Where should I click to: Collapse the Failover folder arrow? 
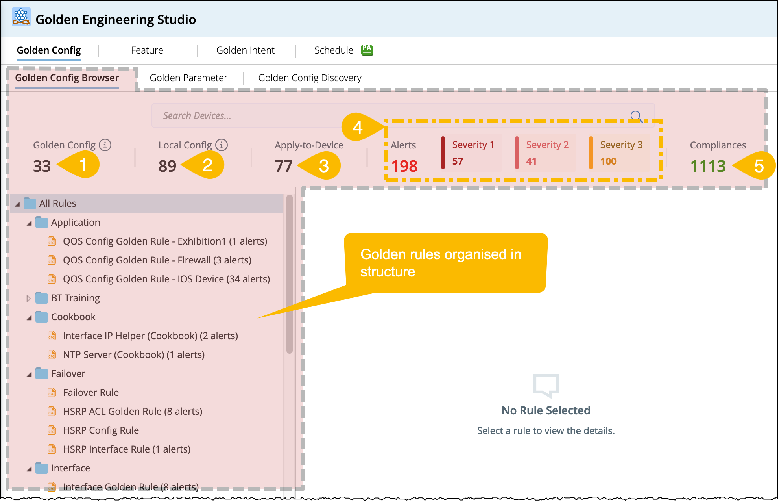pos(29,374)
